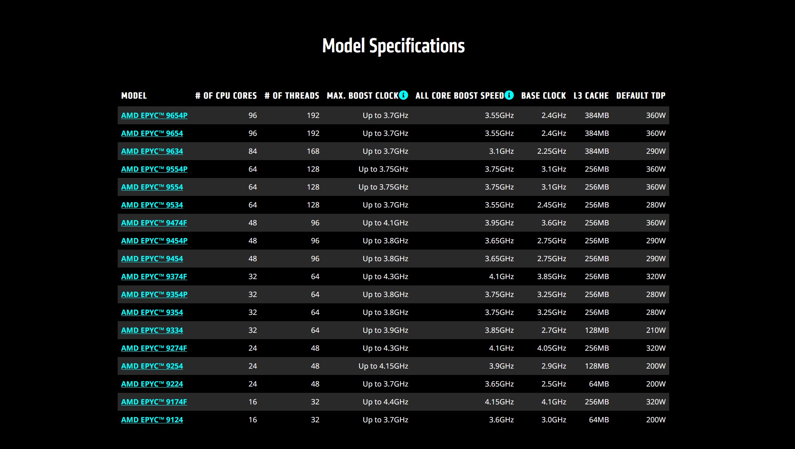Screen dimensions: 795x449
Task: Go to the AMD EPYC 9334 link
Action: (x=152, y=330)
